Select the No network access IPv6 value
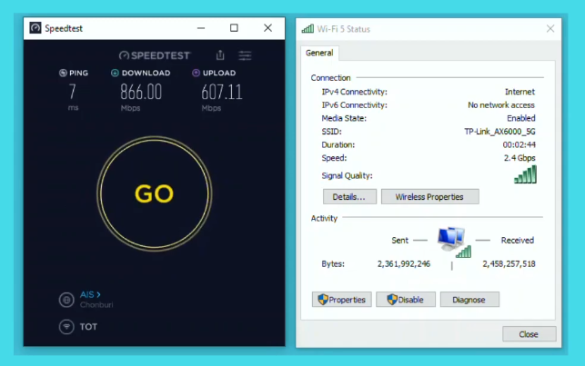 pos(501,105)
